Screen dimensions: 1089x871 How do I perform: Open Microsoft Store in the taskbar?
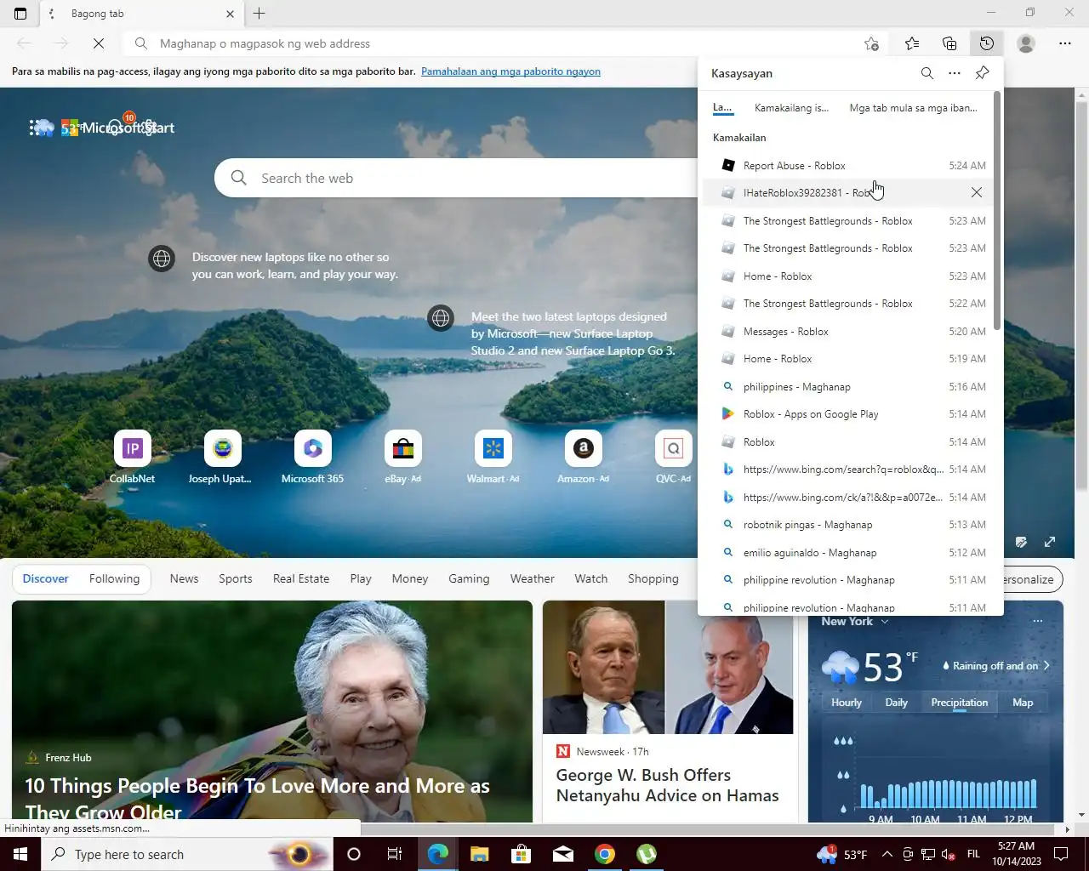point(521,854)
